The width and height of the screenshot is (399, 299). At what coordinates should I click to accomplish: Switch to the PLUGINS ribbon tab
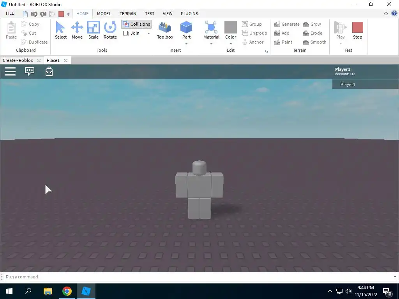(189, 14)
